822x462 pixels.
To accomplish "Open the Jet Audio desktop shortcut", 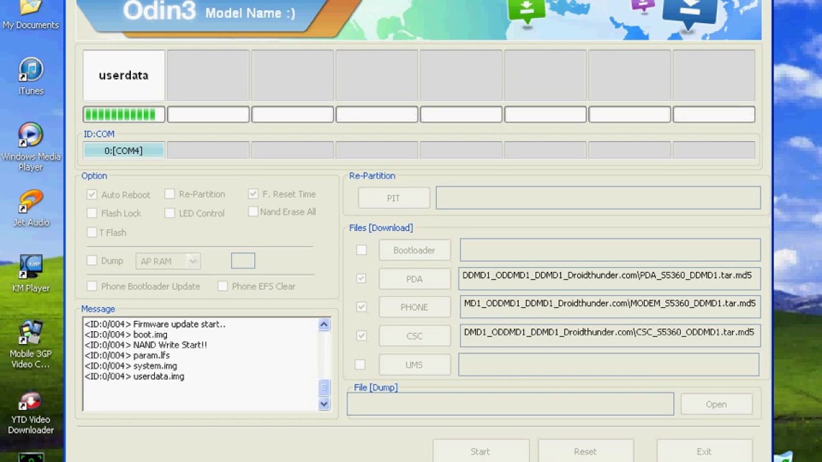I will (31, 208).
